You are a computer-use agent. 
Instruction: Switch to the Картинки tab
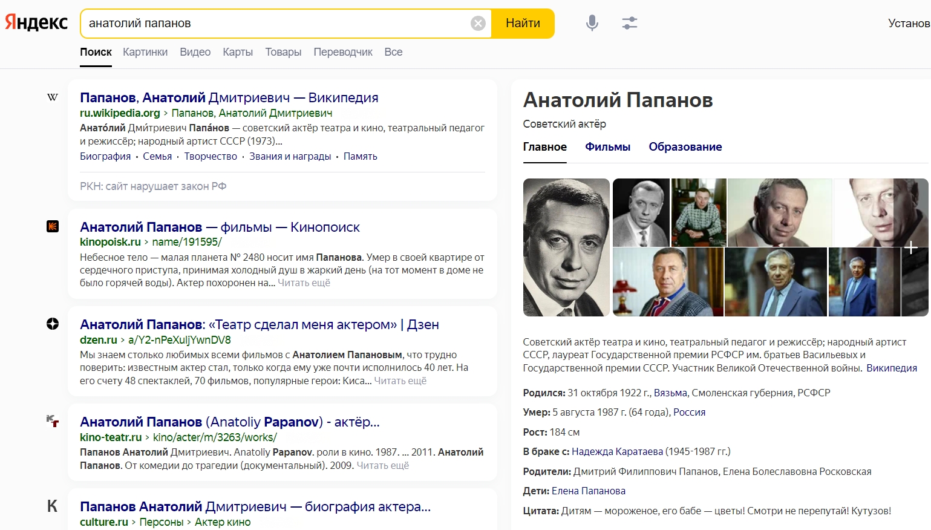(145, 52)
